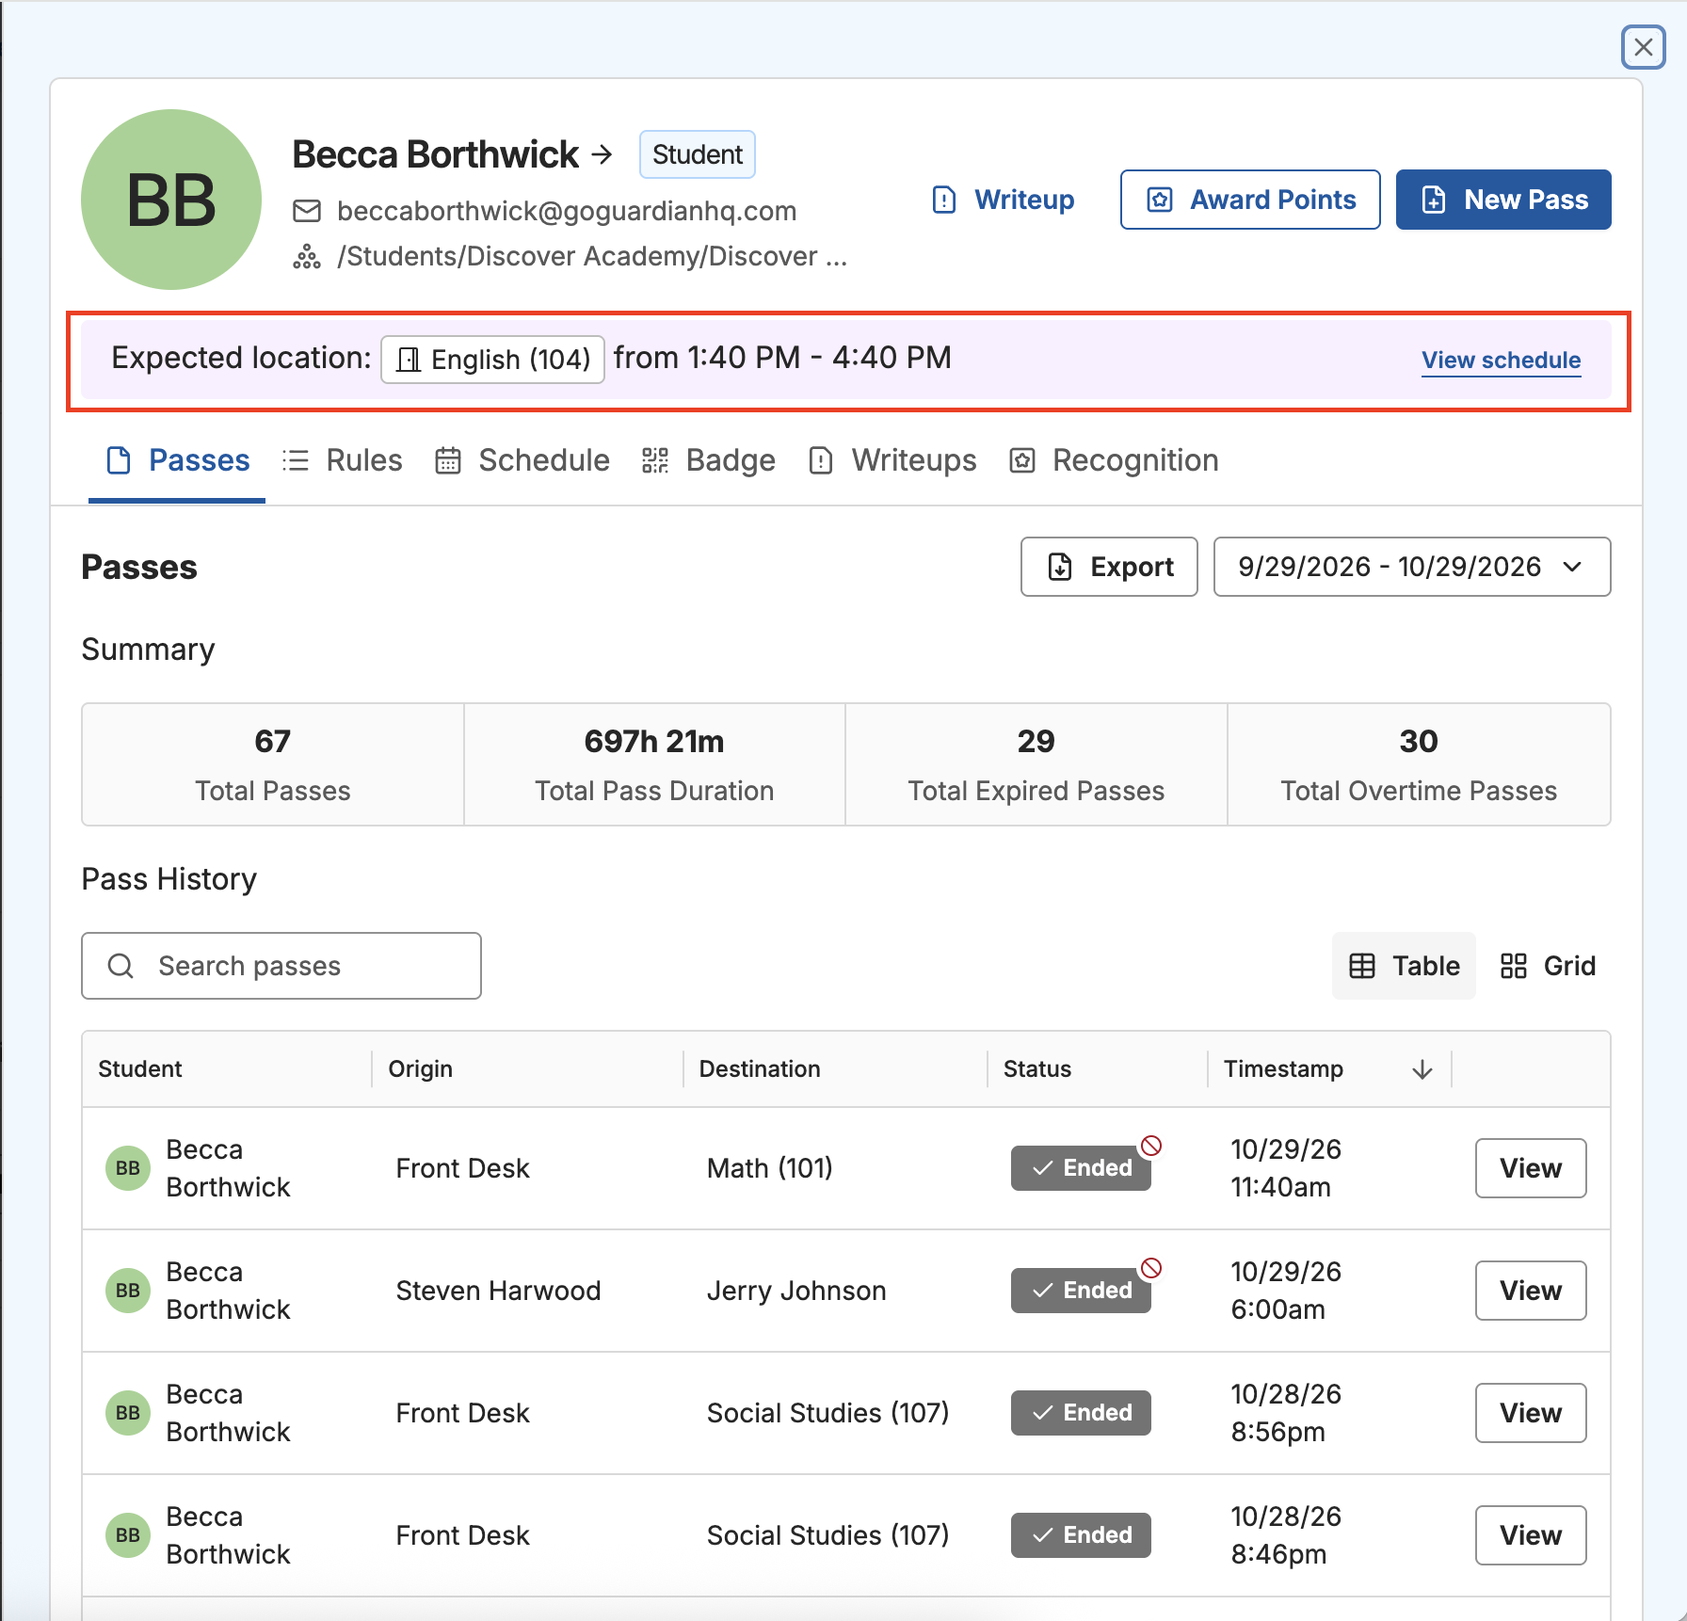View the Jerry Johnson pass
The image size is (1687, 1621).
(1531, 1291)
